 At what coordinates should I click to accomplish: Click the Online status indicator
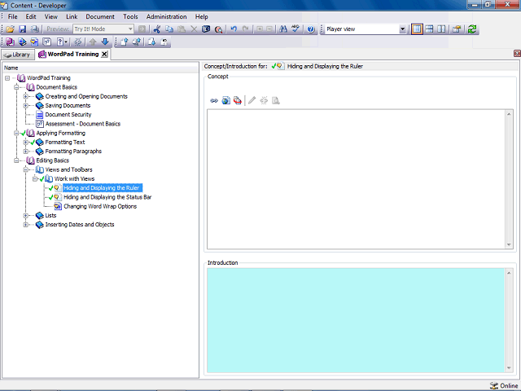click(x=504, y=385)
